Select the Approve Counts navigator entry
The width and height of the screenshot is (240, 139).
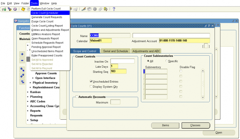click(46, 74)
